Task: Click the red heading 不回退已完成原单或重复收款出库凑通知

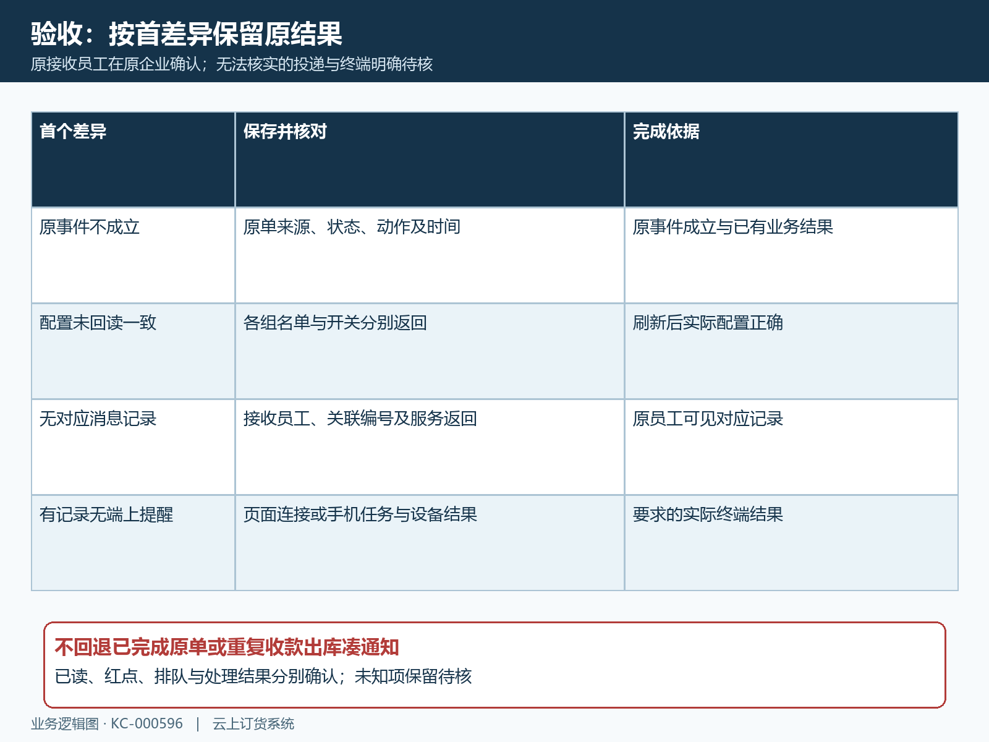Action: [x=227, y=647]
